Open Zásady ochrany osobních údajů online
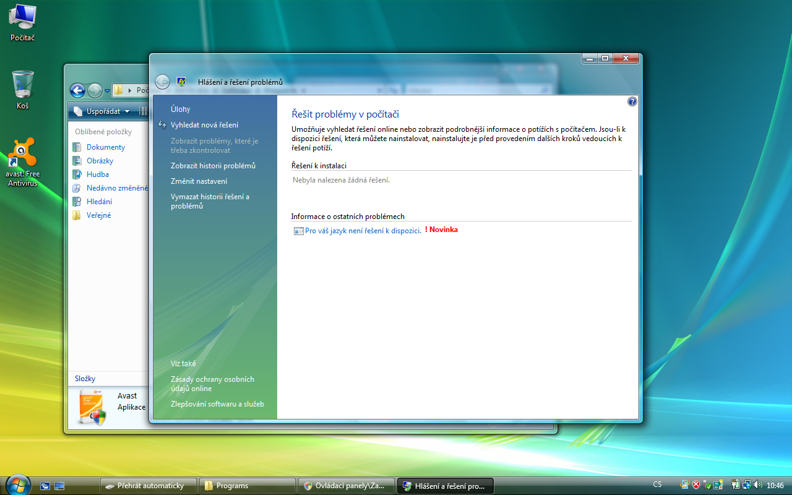792x495 pixels. [212, 384]
